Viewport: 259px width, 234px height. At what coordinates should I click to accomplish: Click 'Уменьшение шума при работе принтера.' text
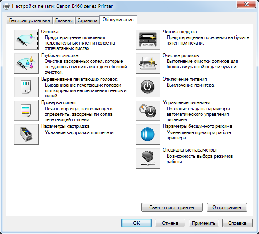pyautogui.click(x=199, y=135)
